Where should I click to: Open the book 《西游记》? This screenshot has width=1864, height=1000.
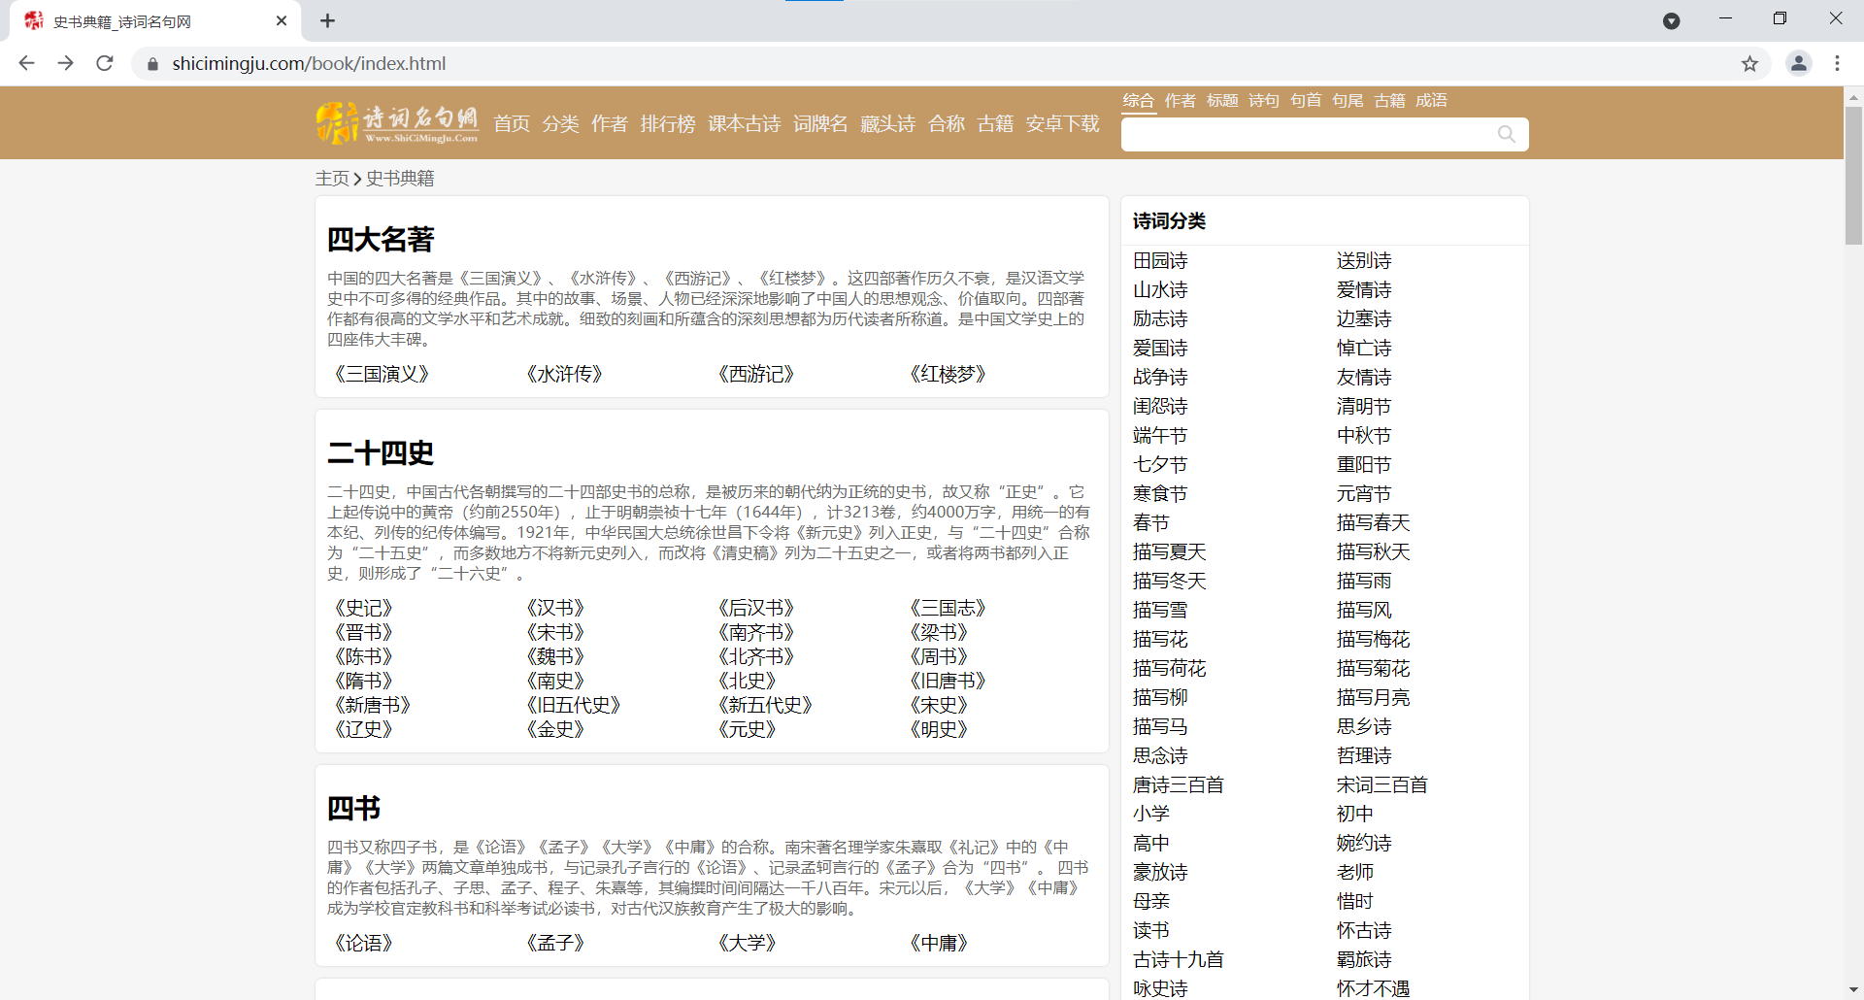click(x=755, y=374)
